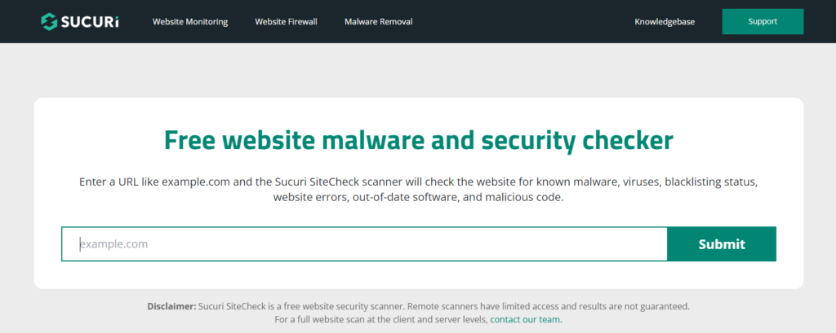The image size is (836, 333).
Task: Click the gray page background above card
Action: (x=419, y=70)
